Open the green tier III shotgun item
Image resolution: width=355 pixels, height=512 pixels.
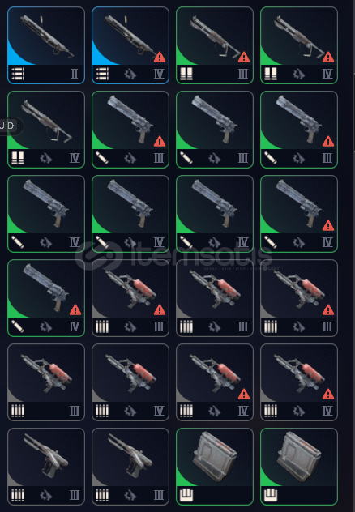coord(215,45)
